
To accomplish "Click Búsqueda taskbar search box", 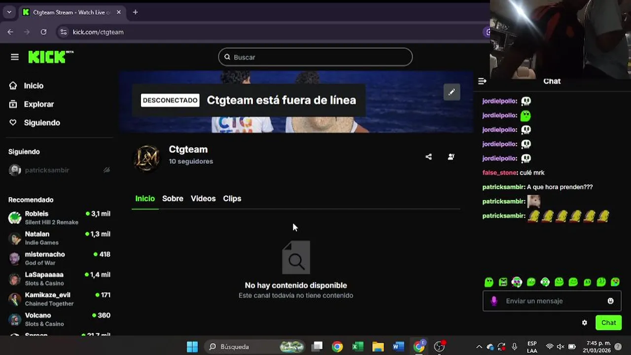I will click(255, 347).
